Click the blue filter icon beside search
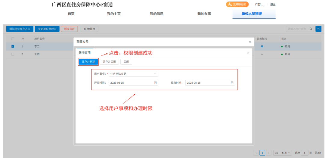The image size is (325, 158). [318, 29]
